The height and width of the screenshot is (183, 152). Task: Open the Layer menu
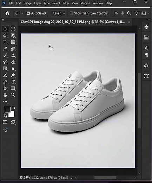pyautogui.click(x=38, y=3)
